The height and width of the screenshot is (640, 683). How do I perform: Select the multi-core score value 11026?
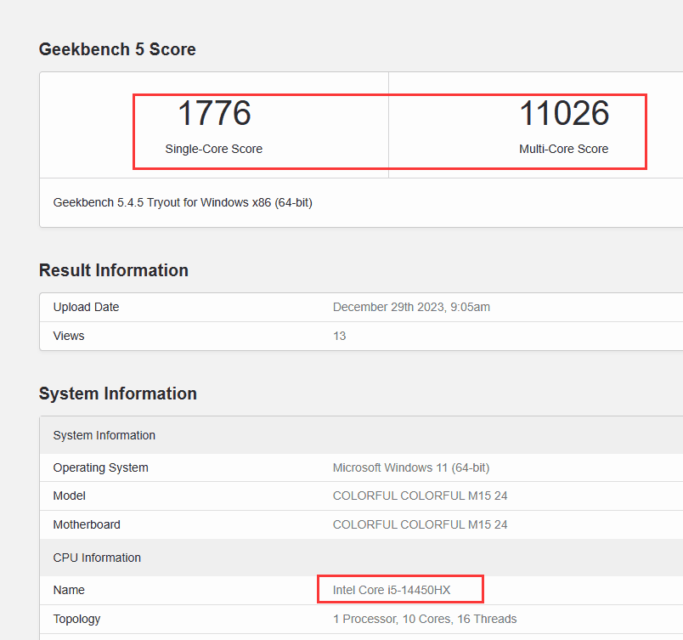point(564,113)
